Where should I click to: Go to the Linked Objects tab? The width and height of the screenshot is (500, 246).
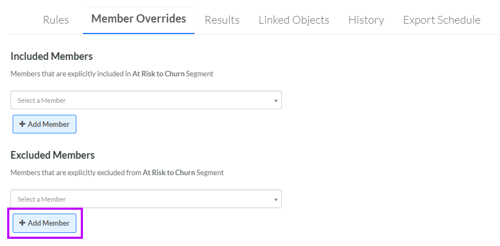click(293, 20)
